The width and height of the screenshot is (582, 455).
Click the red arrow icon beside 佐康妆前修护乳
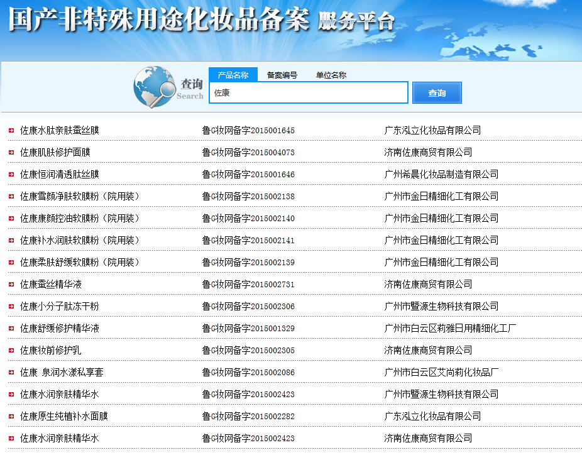click(x=11, y=350)
